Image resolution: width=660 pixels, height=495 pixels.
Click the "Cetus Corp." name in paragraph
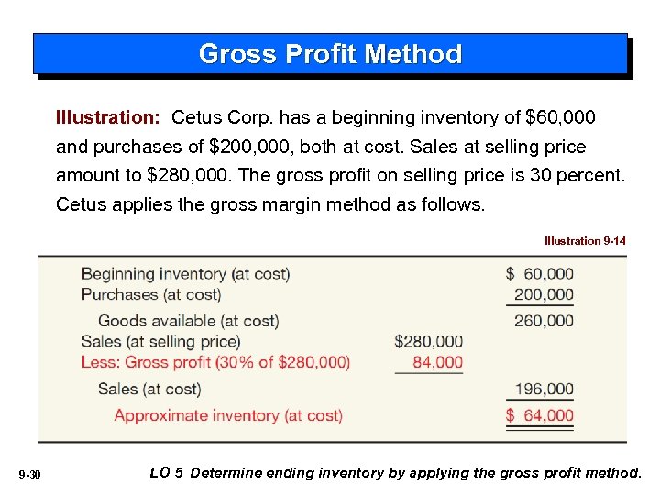pos(222,118)
